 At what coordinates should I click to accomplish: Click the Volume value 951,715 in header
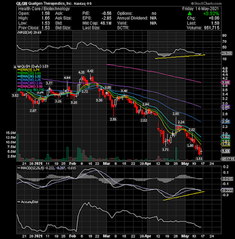(x=211, y=28)
